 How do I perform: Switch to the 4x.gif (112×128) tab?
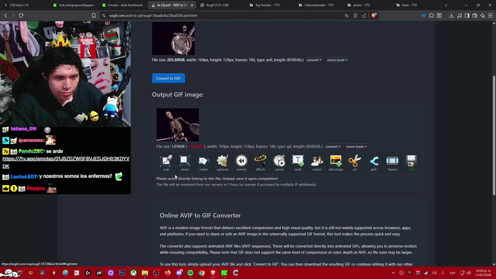221,5
